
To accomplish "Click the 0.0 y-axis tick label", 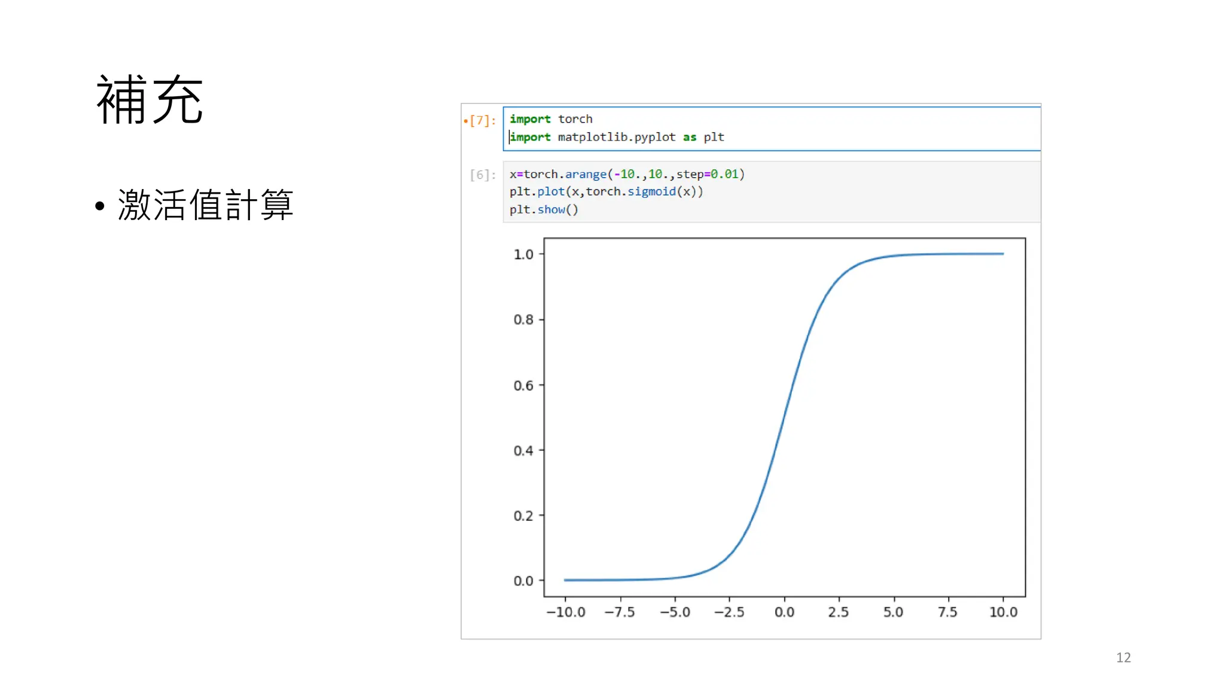I will (523, 581).
